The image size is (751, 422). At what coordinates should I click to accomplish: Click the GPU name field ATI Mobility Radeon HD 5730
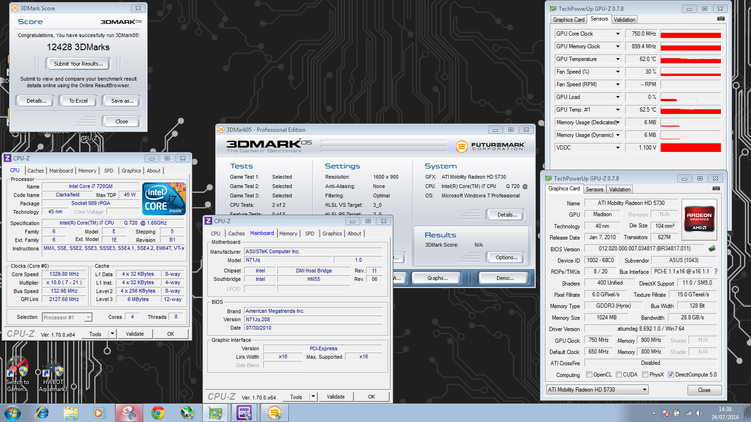(631, 203)
